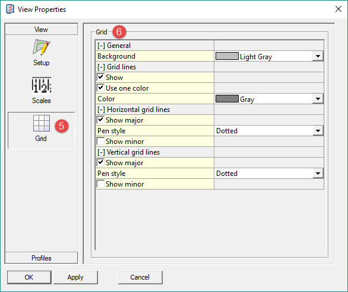Switch to the View sidebar tab
348x292 pixels.
(x=42, y=29)
